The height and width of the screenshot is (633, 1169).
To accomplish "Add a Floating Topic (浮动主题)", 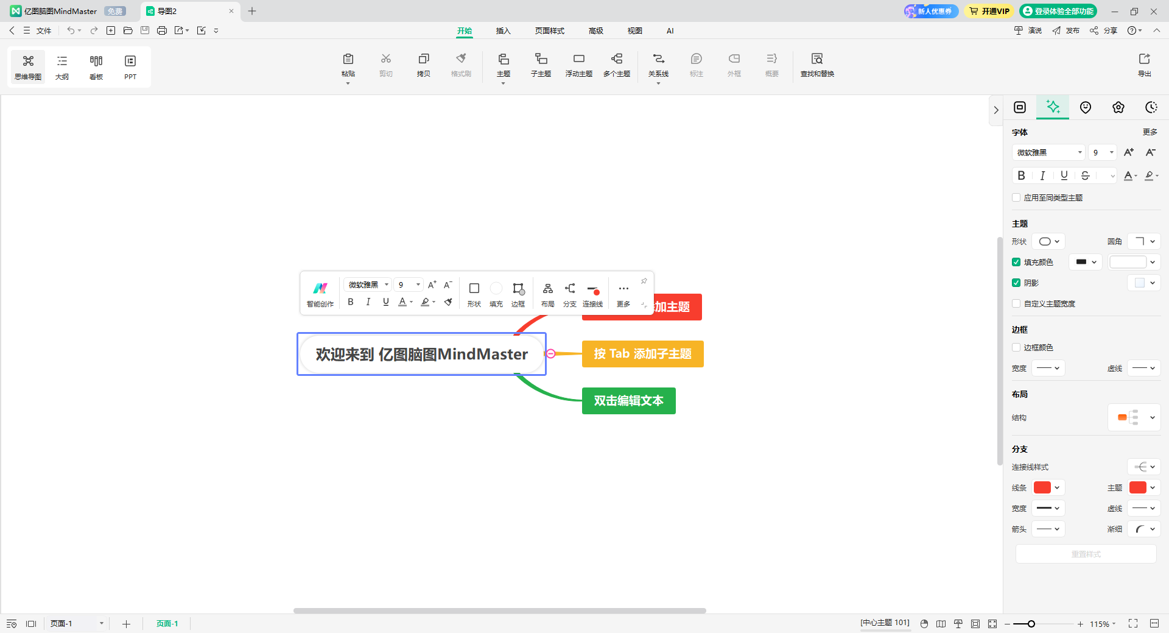I will click(578, 65).
